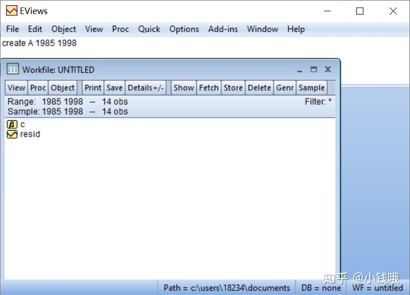Viewport: 410px width, 295px height.
Task: Select the c object name
Action: coord(22,124)
